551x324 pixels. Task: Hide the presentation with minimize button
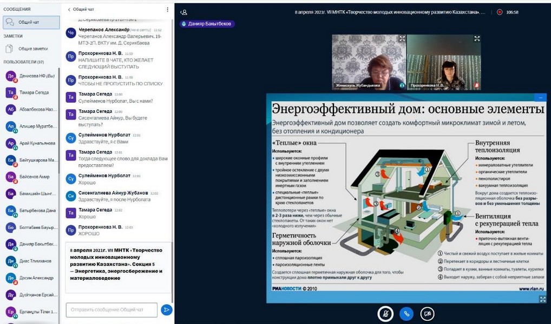pos(540,98)
